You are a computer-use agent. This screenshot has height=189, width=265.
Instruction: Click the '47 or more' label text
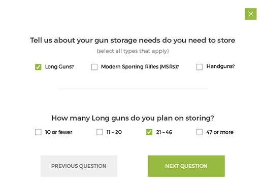pos(220,132)
